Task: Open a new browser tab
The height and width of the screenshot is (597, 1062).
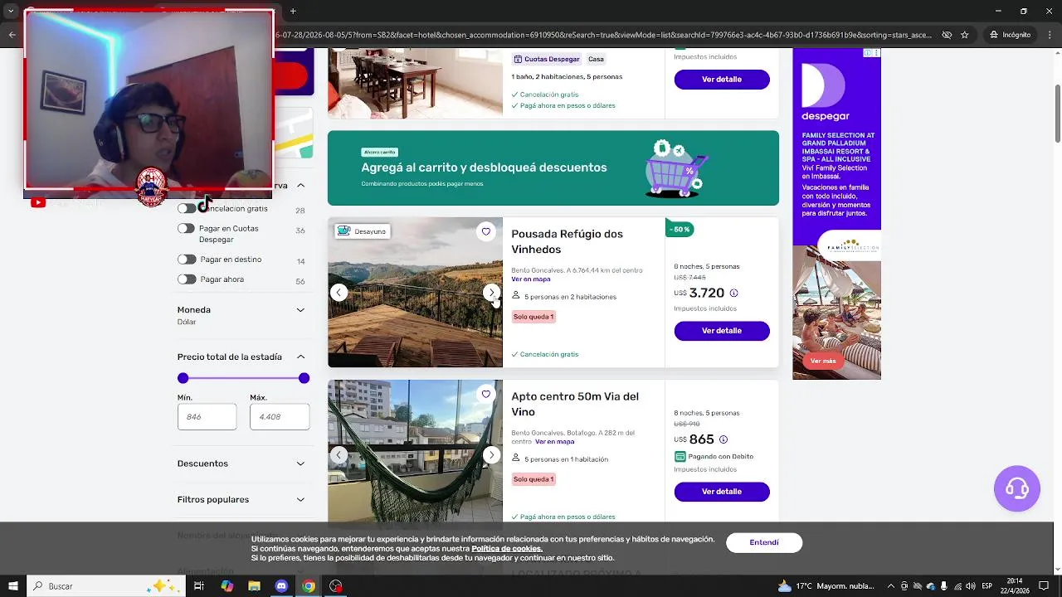Action: coord(293,11)
